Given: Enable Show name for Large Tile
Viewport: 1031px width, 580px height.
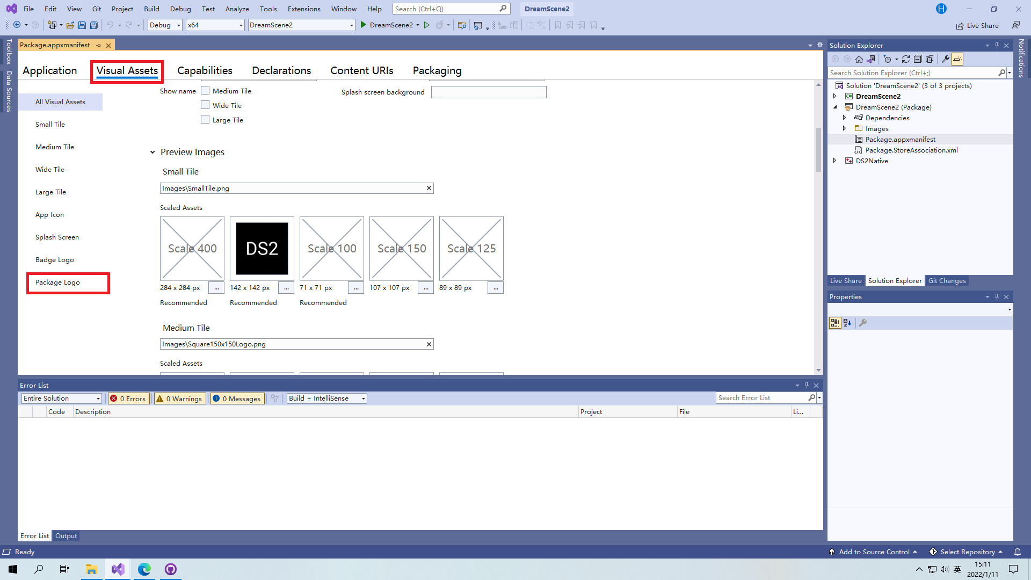Looking at the screenshot, I should pos(205,119).
